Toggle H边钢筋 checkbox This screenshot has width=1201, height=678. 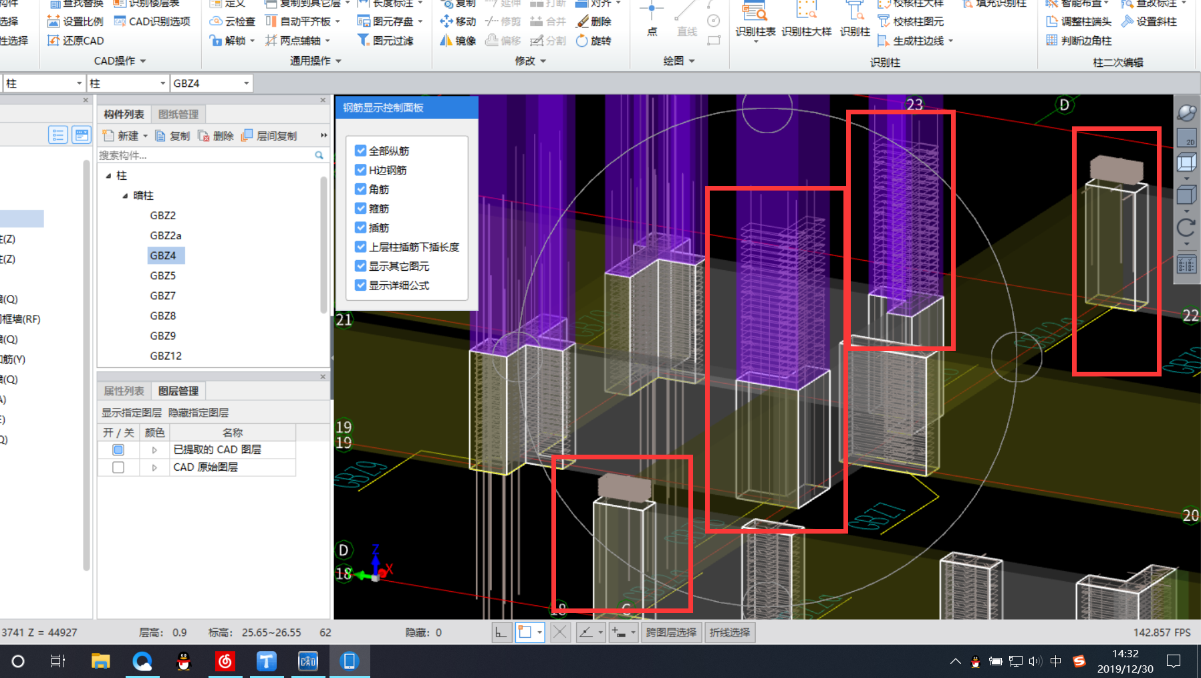pyautogui.click(x=360, y=170)
